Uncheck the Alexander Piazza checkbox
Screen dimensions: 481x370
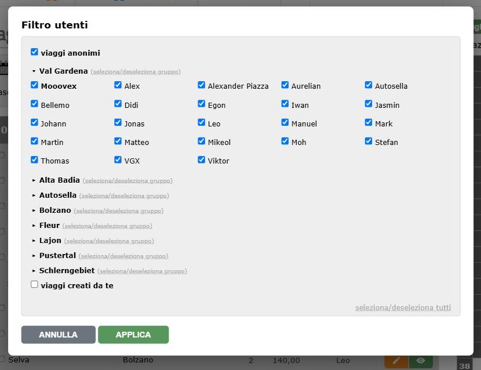coord(201,85)
